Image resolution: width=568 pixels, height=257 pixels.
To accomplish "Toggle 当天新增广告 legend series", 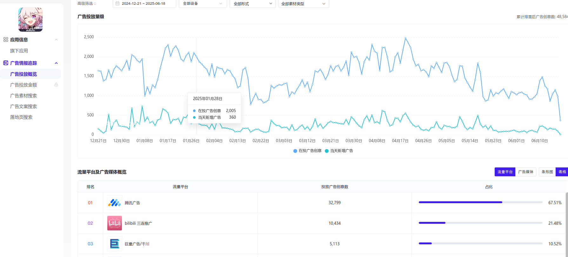I will click(339, 151).
